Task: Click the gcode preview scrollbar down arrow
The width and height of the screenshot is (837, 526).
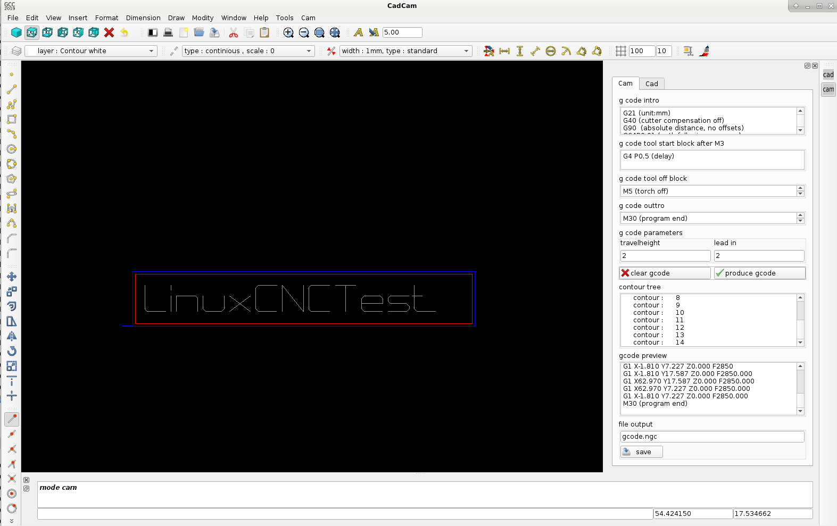Action: [x=800, y=411]
